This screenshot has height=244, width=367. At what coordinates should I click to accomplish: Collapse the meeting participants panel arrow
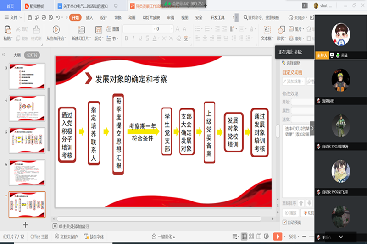click(x=312, y=129)
